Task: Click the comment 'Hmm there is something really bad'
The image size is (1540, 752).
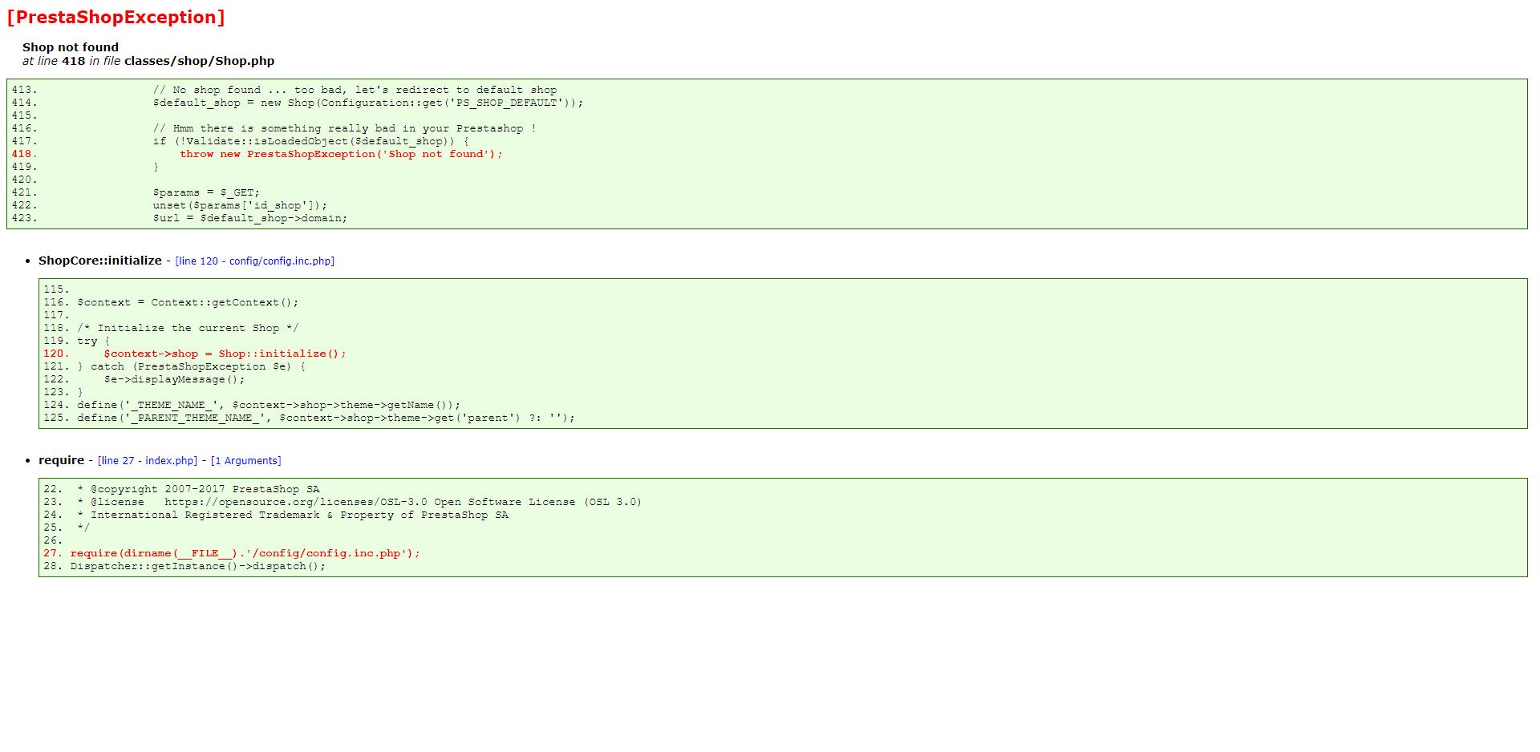Action: coord(344,128)
